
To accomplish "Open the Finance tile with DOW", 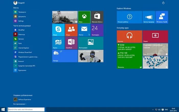I will (x=129, y=56).
